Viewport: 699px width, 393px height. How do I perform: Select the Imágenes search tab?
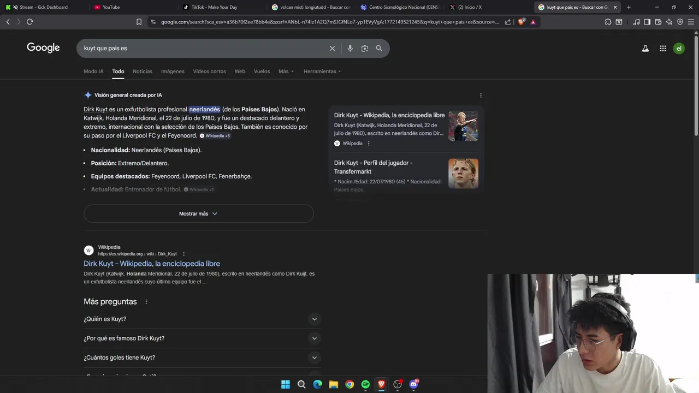[x=173, y=72]
